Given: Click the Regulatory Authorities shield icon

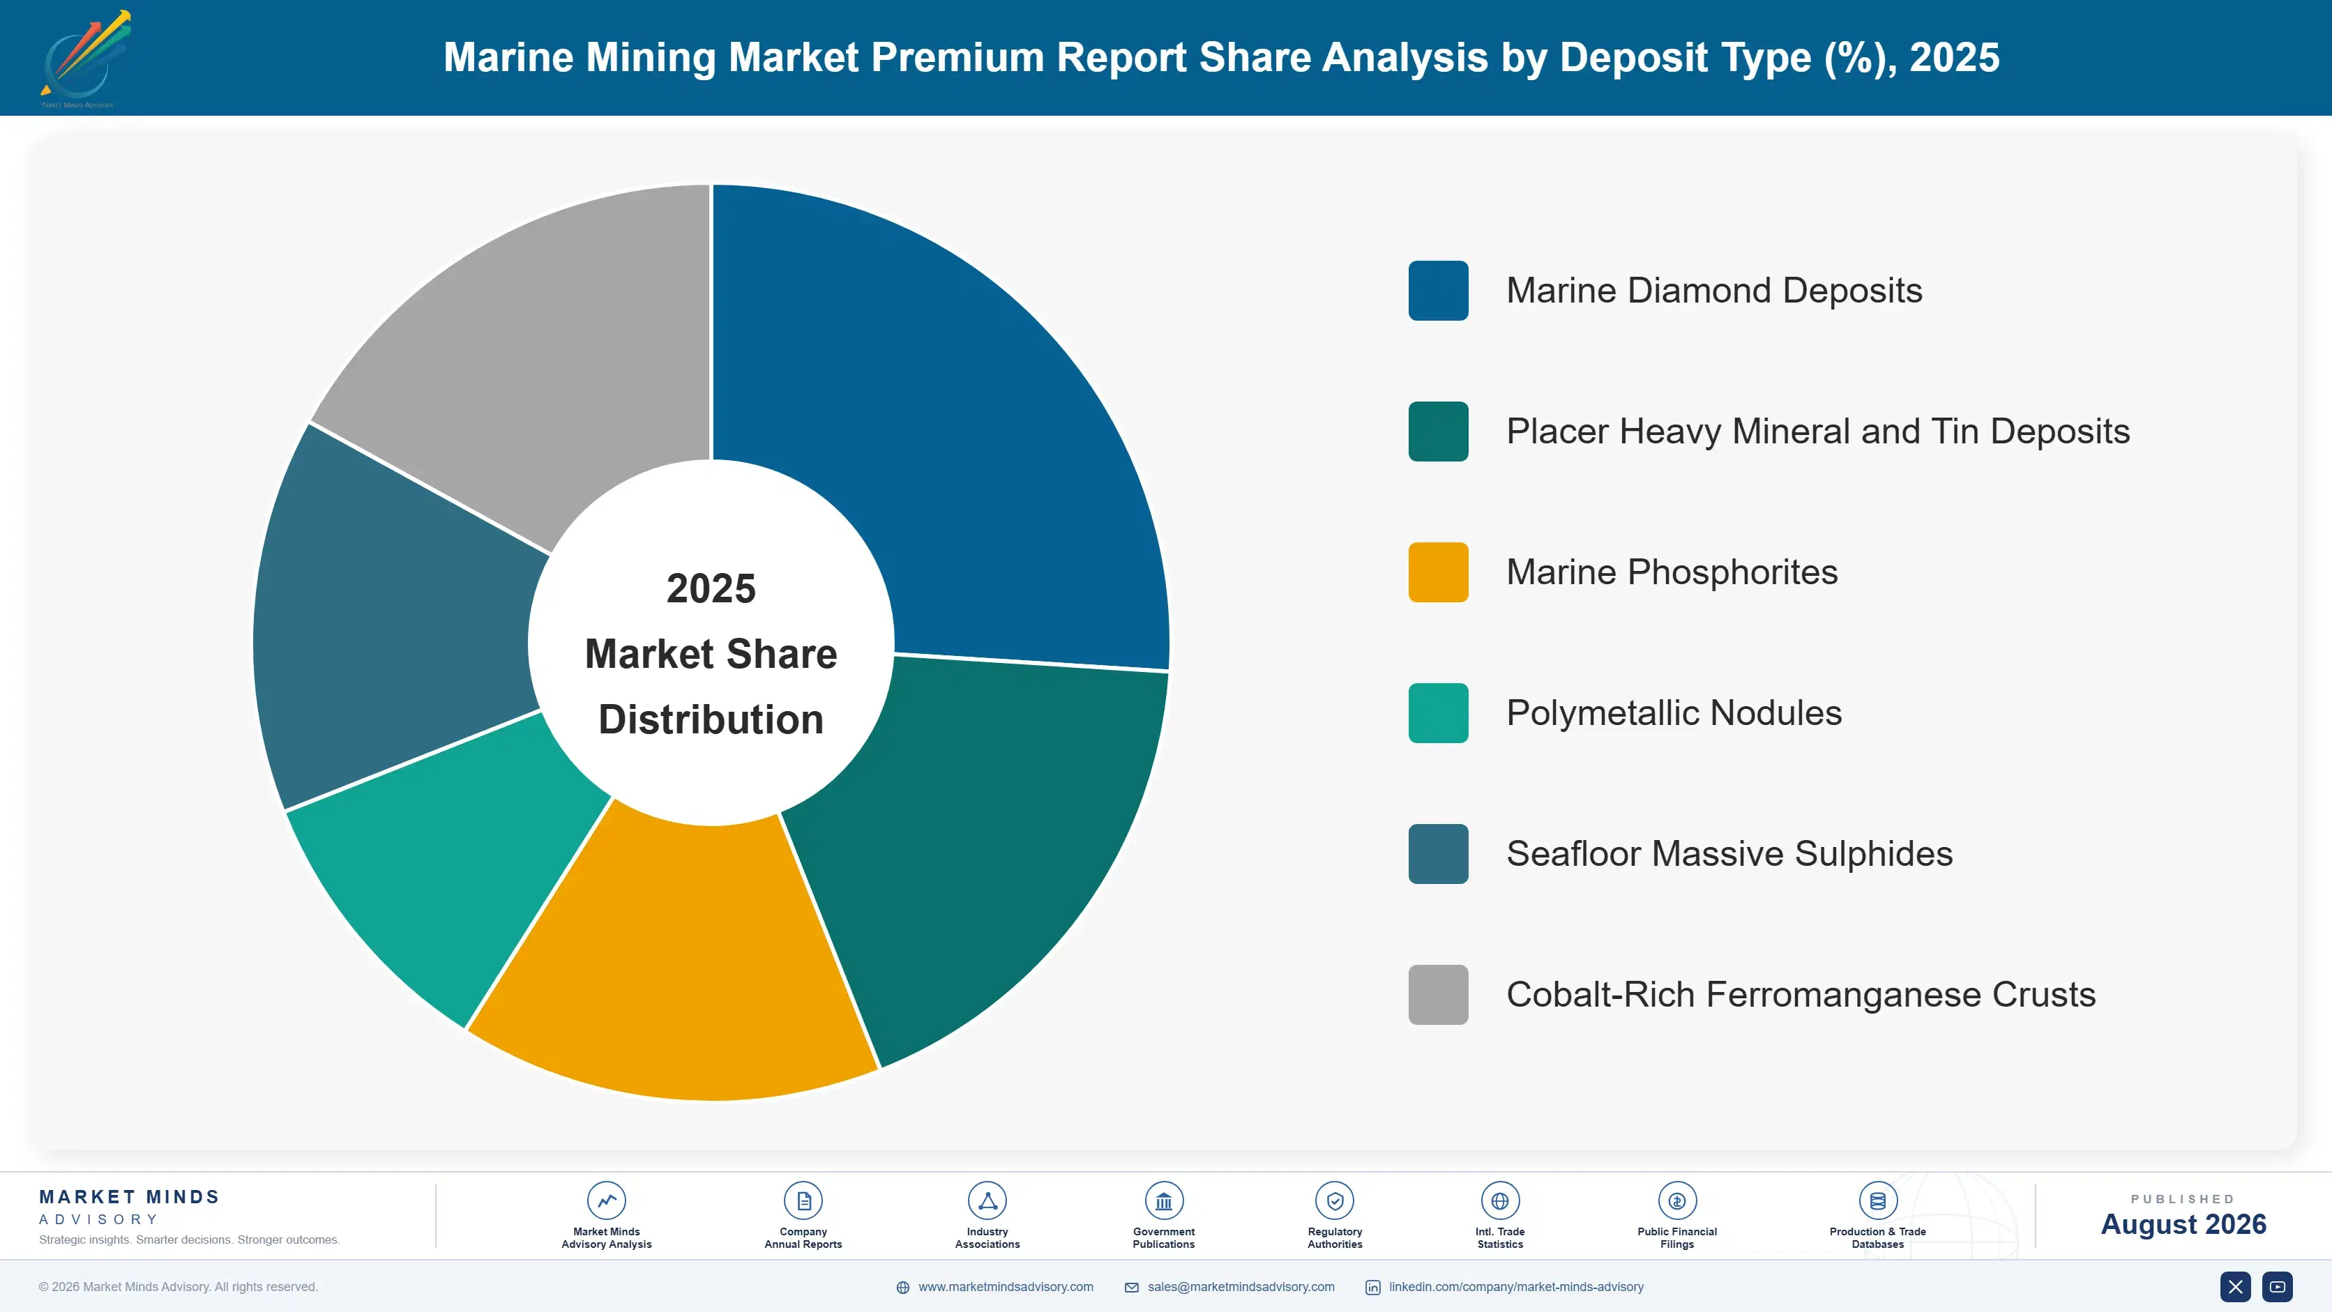Looking at the screenshot, I should (1334, 1200).
